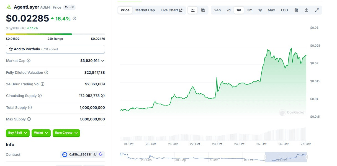Click the Info section heading
Viewport: 337px width, 166px height.
click(10, 144)
